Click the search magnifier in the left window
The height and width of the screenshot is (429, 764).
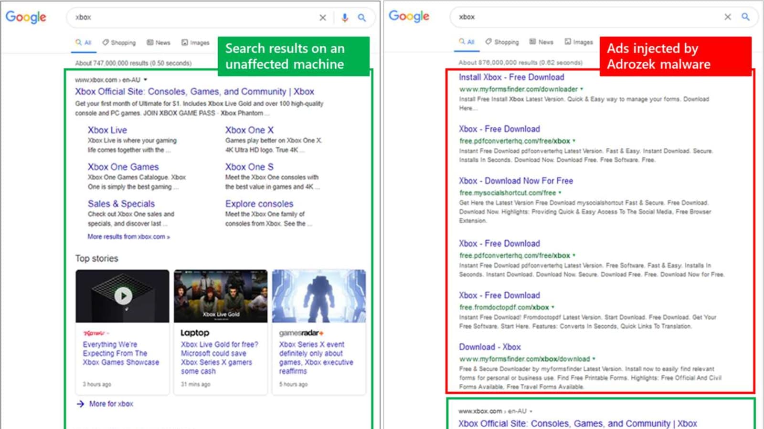[362, 18]
